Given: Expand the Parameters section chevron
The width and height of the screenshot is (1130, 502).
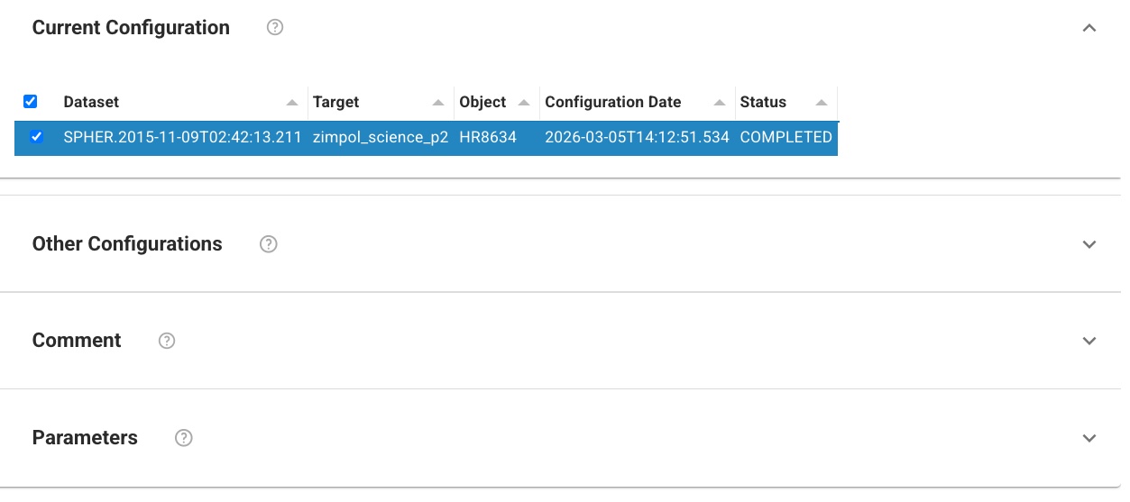Looking at the screenshot, I should pyautogui.click(x=1089, y=438).
